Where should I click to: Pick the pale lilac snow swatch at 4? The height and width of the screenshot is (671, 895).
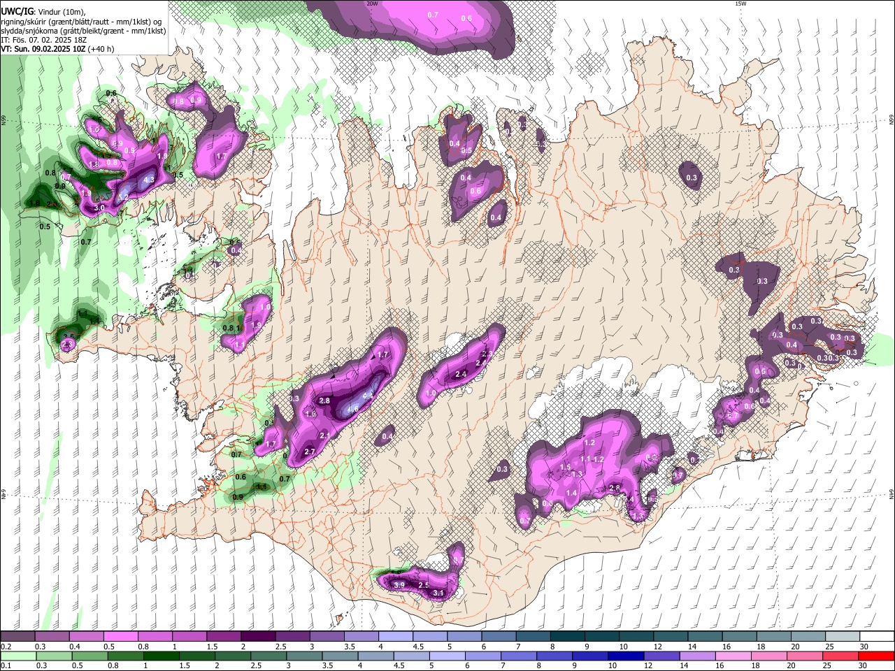(x=394, y=636)
